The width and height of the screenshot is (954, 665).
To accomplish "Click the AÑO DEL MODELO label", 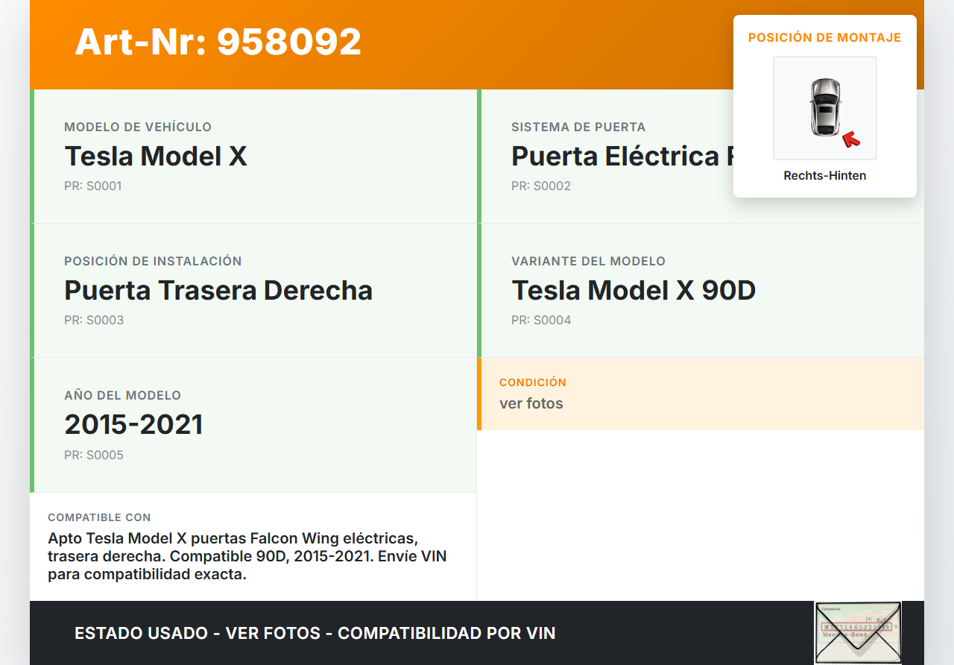I will pyautogui.click(x=123, y=396).
